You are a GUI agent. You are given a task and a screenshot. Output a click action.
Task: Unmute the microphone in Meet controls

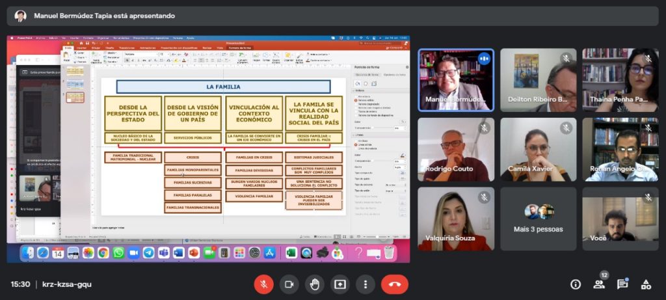pyautogui.click(x=263, y=284)
